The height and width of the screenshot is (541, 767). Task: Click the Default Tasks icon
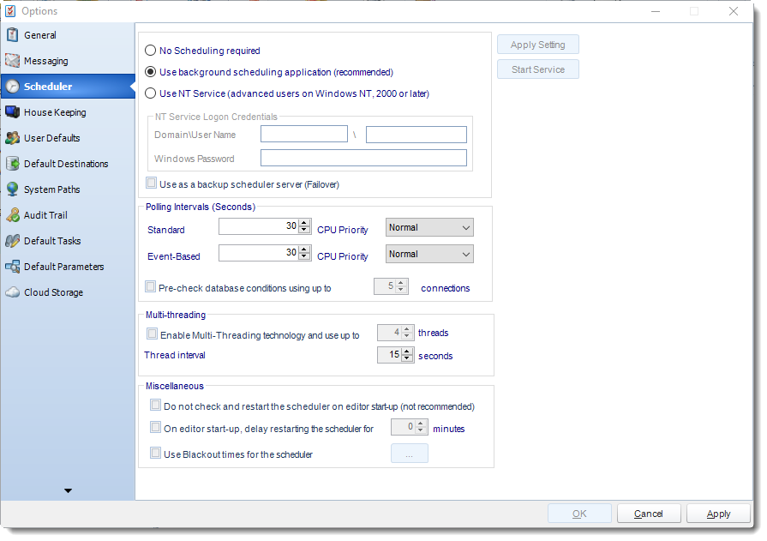pos(12,241)
